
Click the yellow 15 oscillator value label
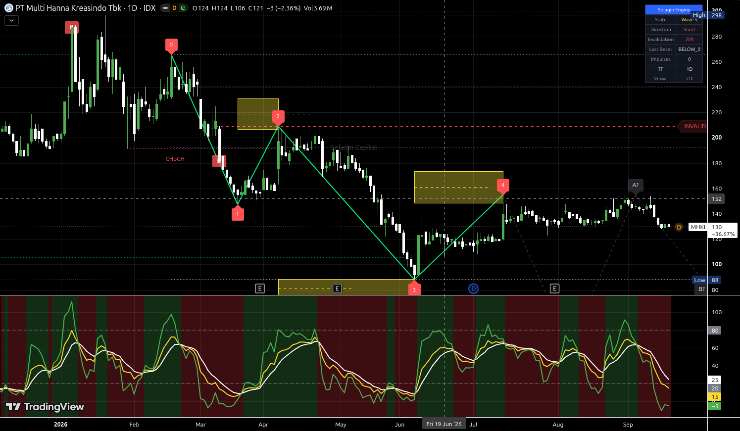[715, 397]
